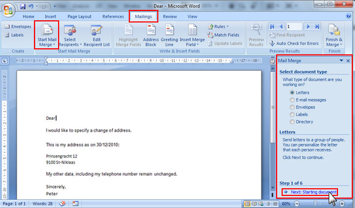
Task: Click Match Fields
Action: point(223,35)
